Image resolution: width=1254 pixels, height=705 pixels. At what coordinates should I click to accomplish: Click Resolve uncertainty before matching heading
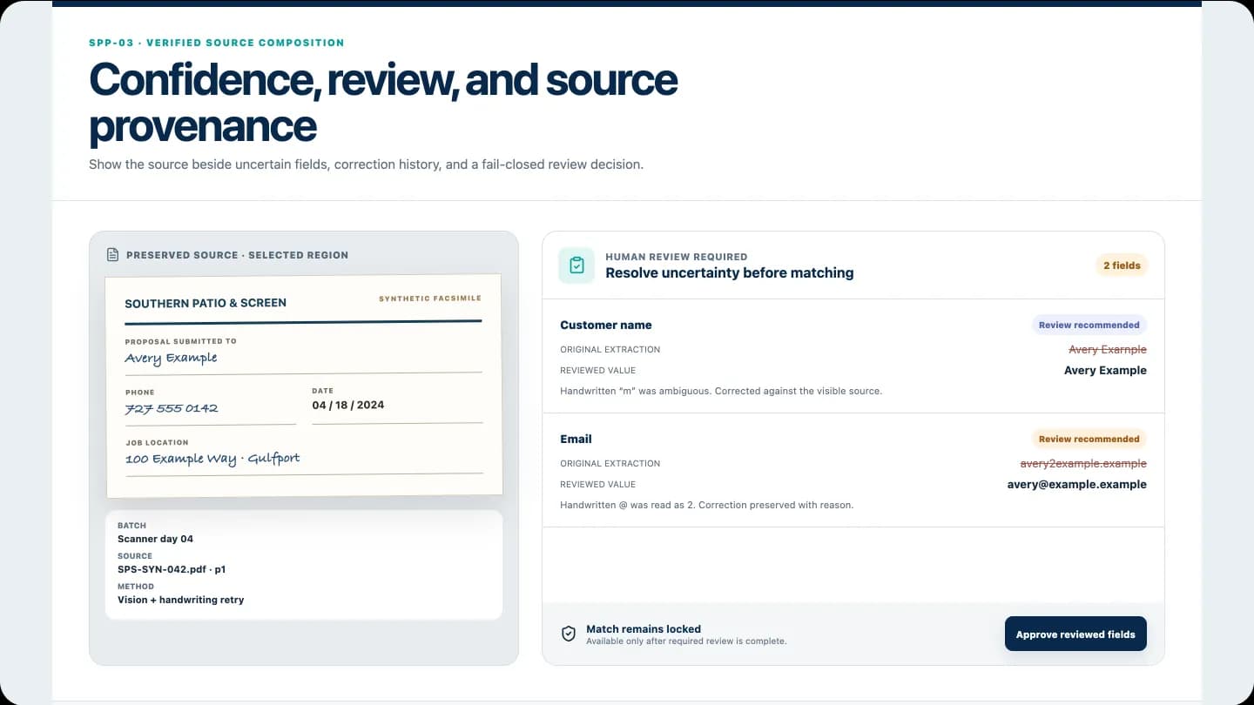click(730, 272)
